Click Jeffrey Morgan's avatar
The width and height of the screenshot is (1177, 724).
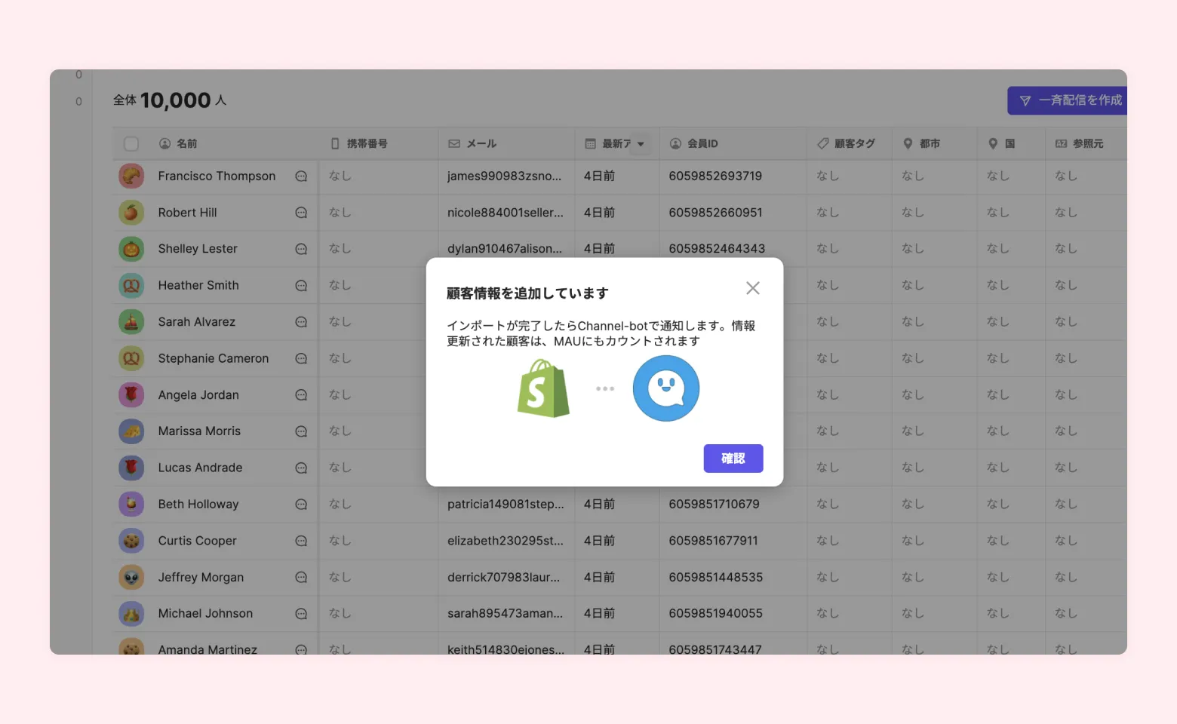coord(131,577)
